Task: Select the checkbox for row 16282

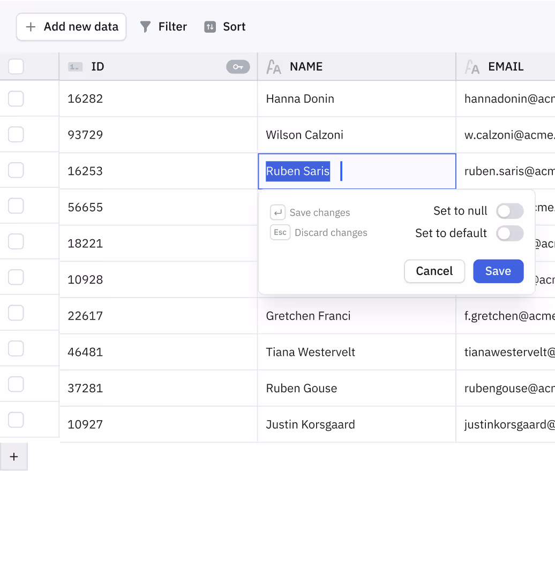Action: (16, 98)
